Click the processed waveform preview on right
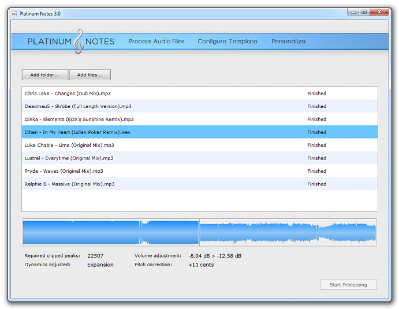Image resolution: width=399 pixels, height=309 pixels. 288,232
